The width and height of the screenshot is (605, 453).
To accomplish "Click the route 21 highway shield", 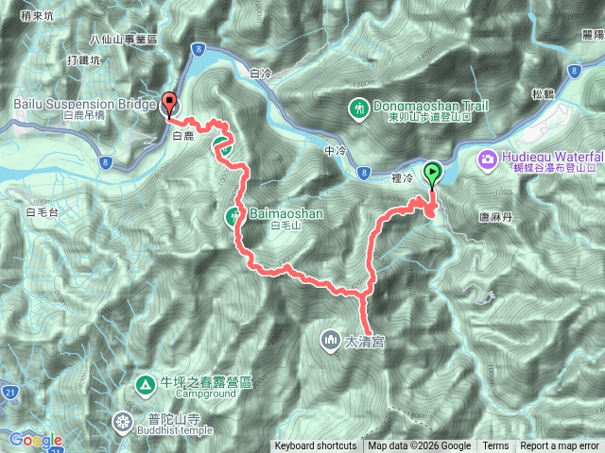I will tap(9, 393).
